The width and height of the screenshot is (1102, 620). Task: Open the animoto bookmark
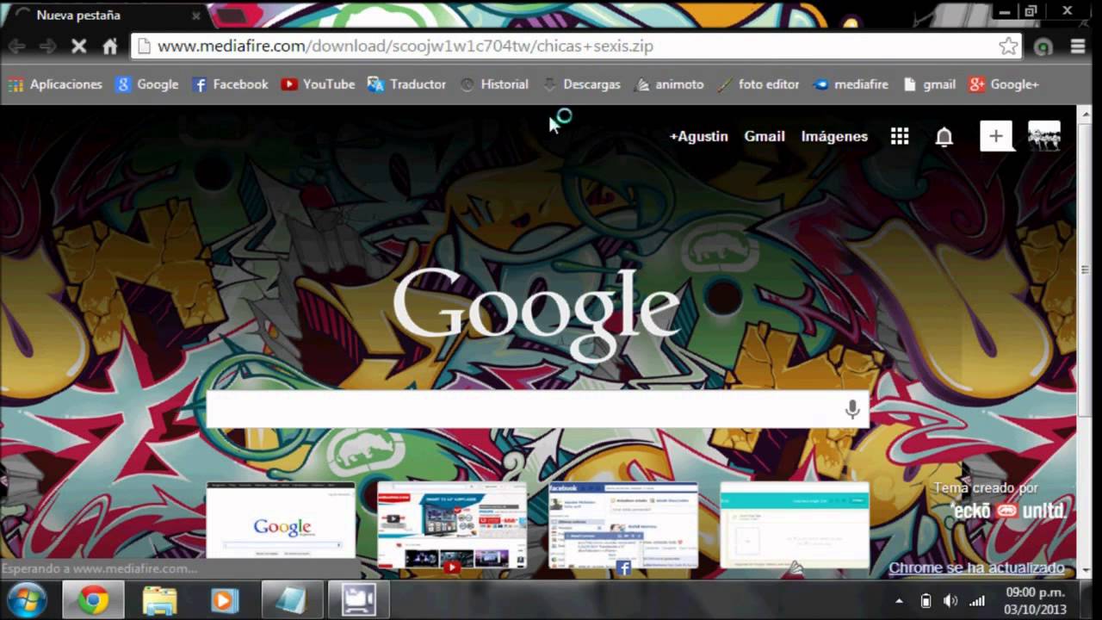pyautogui.click(x=669, y=84)
